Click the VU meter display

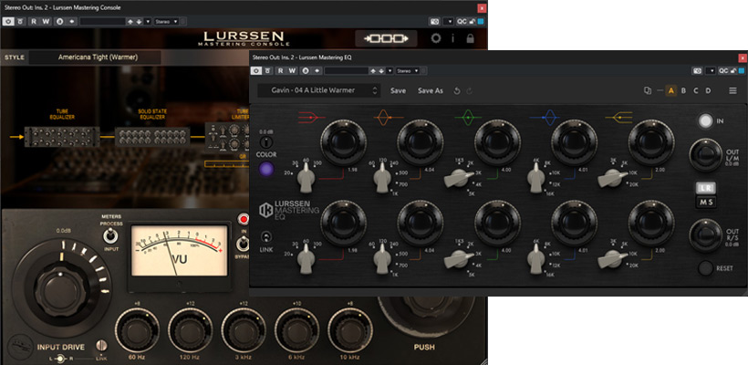coord(180,251)
